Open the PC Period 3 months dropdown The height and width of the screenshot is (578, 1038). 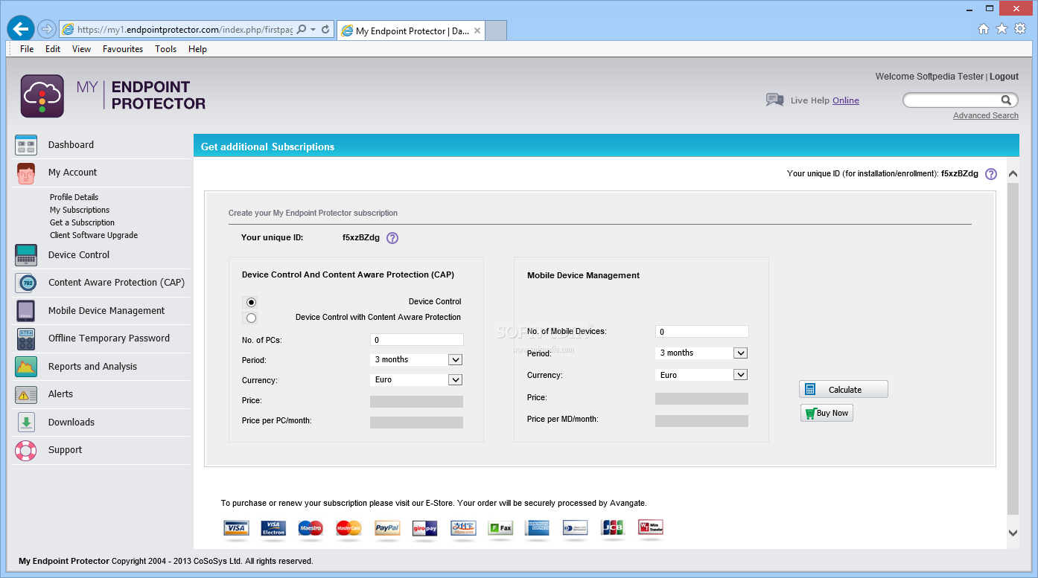point(416,359)
